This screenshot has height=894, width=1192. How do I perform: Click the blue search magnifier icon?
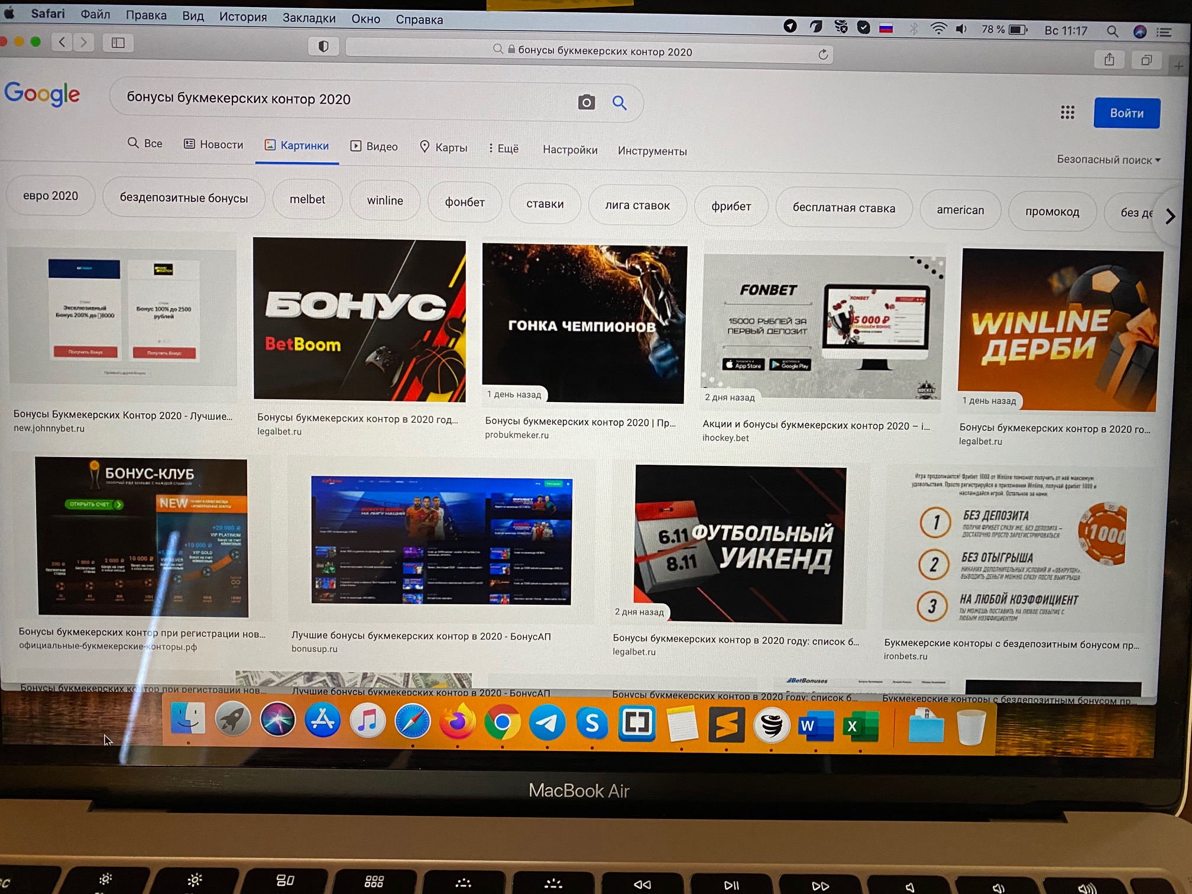click(619, 103)
